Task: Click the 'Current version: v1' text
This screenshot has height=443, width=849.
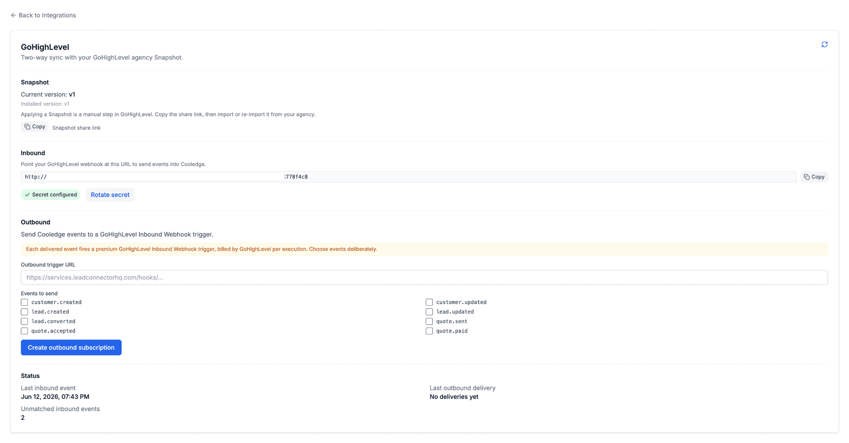Action: 48,95
